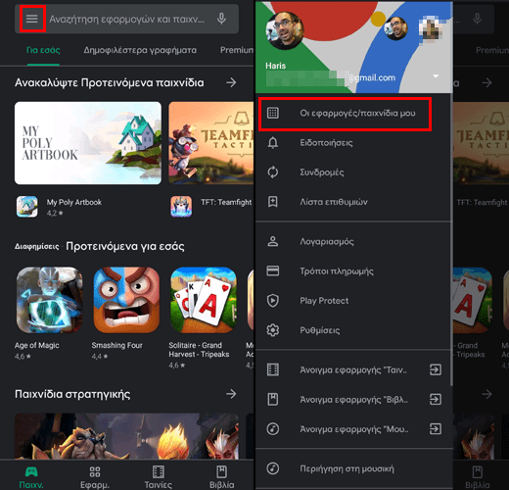Open Ρυθμίσεις in the drawer
This screenshot has height=490, width=509.
coord(354,330)
